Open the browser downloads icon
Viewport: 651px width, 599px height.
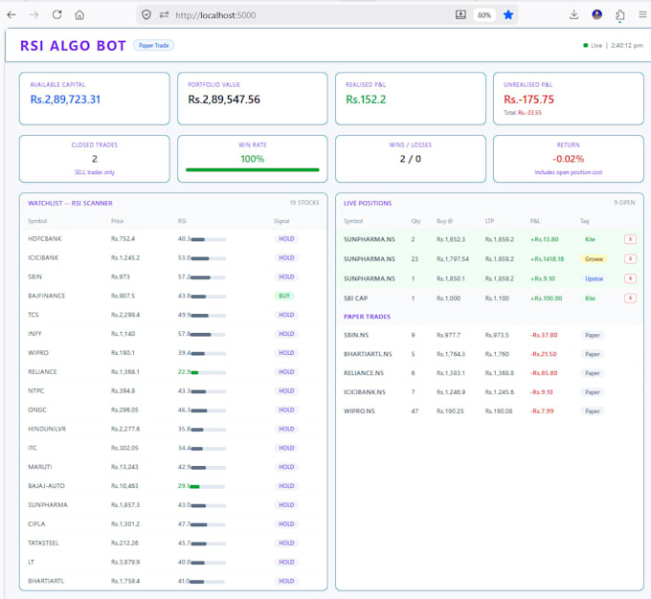[x=573, y=15]
